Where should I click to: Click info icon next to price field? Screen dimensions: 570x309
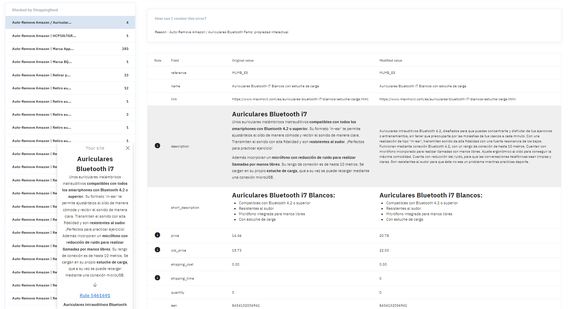157,235
